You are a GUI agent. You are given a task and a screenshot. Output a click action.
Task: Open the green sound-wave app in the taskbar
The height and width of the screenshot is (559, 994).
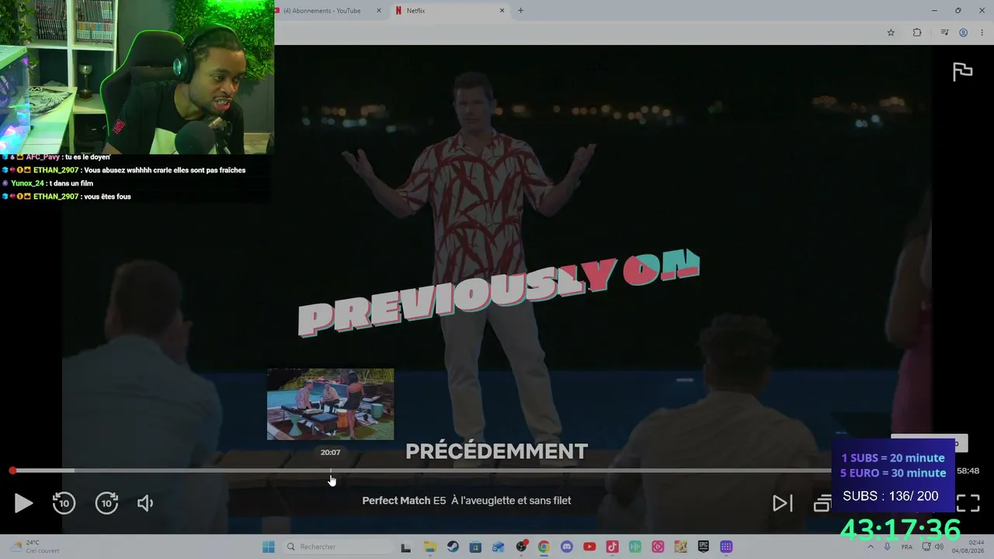click(x=635, y=547)
